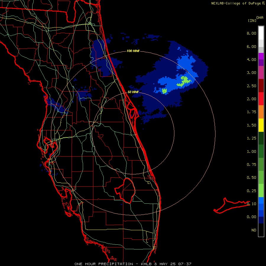Select the 0.00 legend value
Screen dimensions: 266x266
click(252, 217)
